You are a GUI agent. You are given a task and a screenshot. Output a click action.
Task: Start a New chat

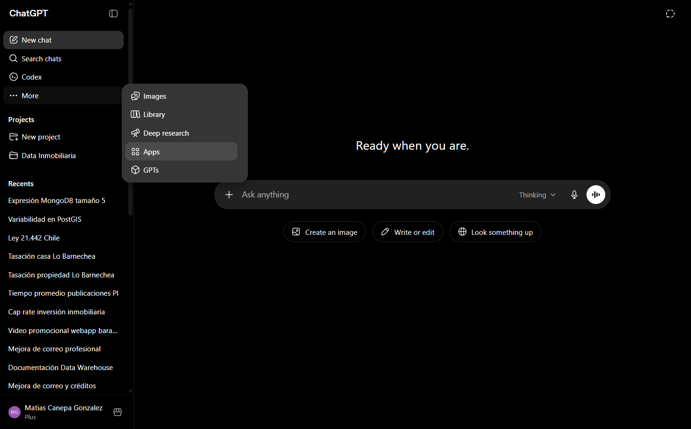(x=63, y=40)
